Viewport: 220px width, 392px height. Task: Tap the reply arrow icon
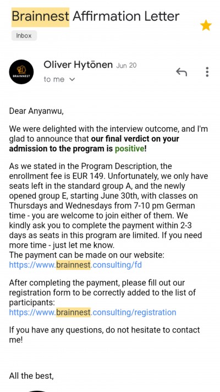(x=182, y=72)
